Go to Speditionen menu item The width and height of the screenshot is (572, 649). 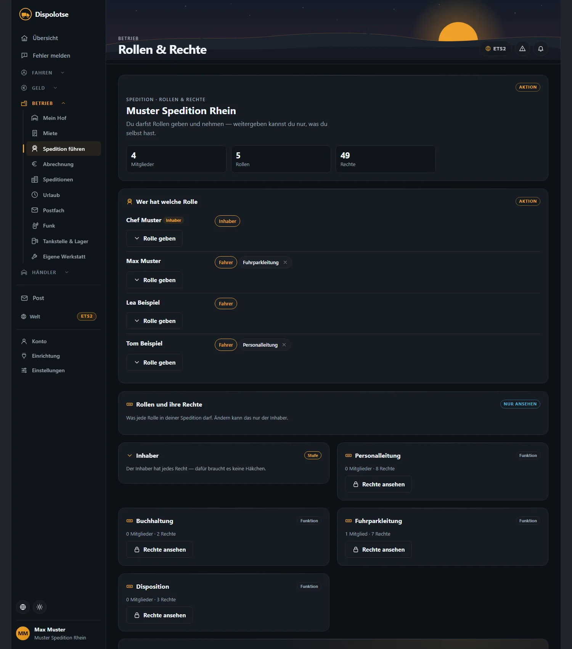(64, 179)
